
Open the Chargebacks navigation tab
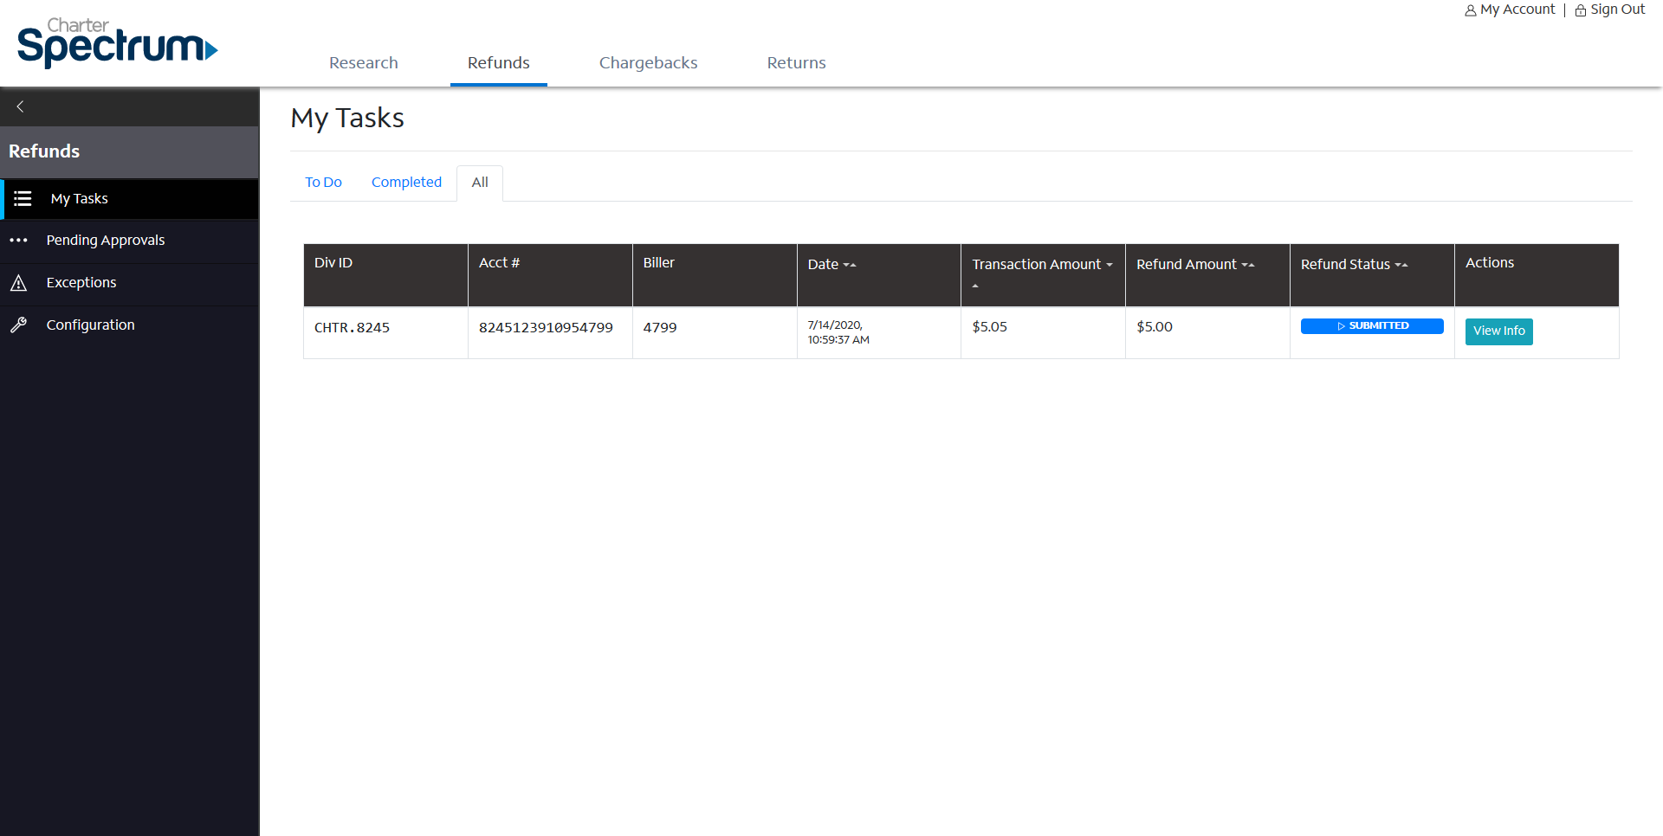coord(648,63)
